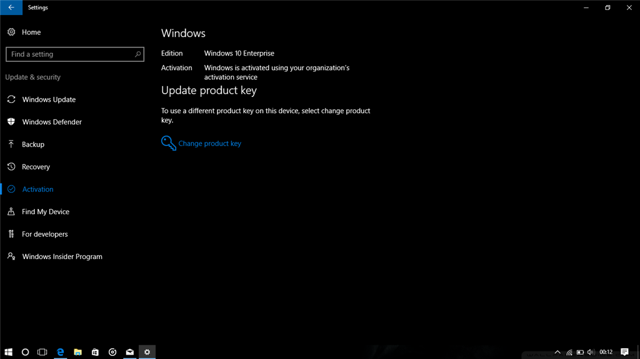This screenshot has width=640, height=359.
Task: Open Home via the gear icon
Action: click(11, 32)
